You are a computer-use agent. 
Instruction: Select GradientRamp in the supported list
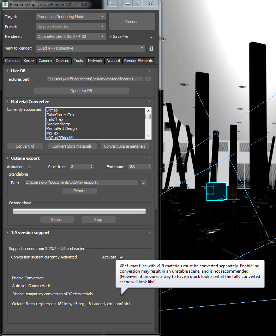[58, 124]
